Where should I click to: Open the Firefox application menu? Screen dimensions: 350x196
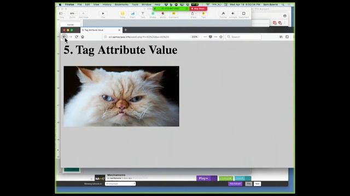pyautogui.click(x=69, y=4)
